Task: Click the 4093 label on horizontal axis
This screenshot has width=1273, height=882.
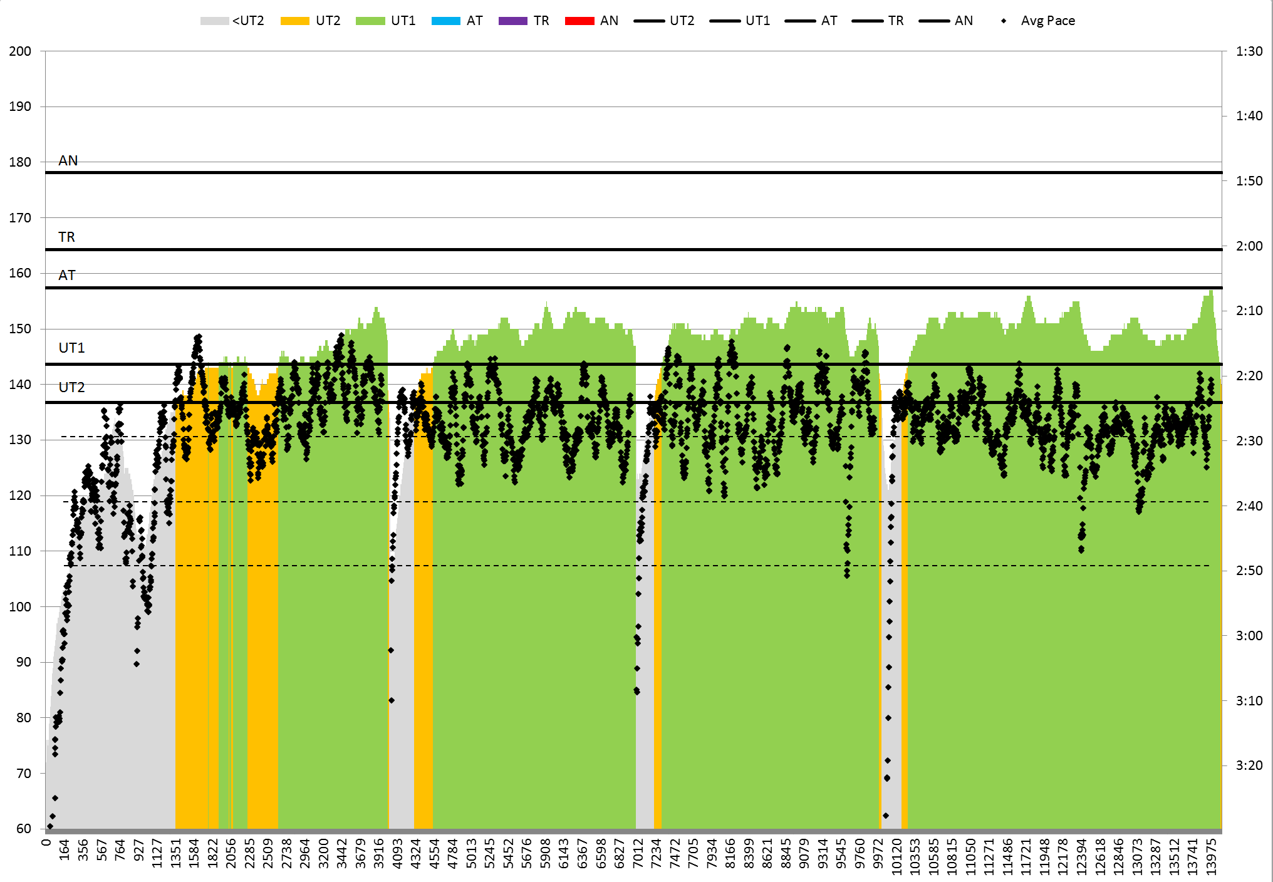Action: click(397, 853)
